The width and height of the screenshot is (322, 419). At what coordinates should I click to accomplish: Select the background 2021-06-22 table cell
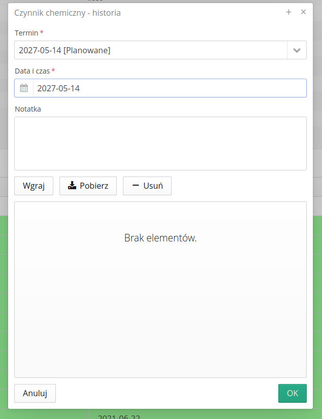coord(119,416)
